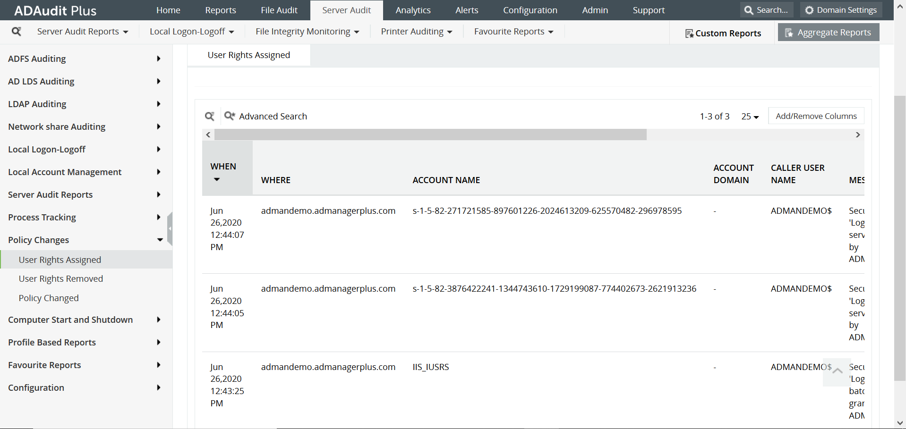Toggle WHEN column sort order
The width and height of the screenshot is (906, 429).
(x=217, y=179)
